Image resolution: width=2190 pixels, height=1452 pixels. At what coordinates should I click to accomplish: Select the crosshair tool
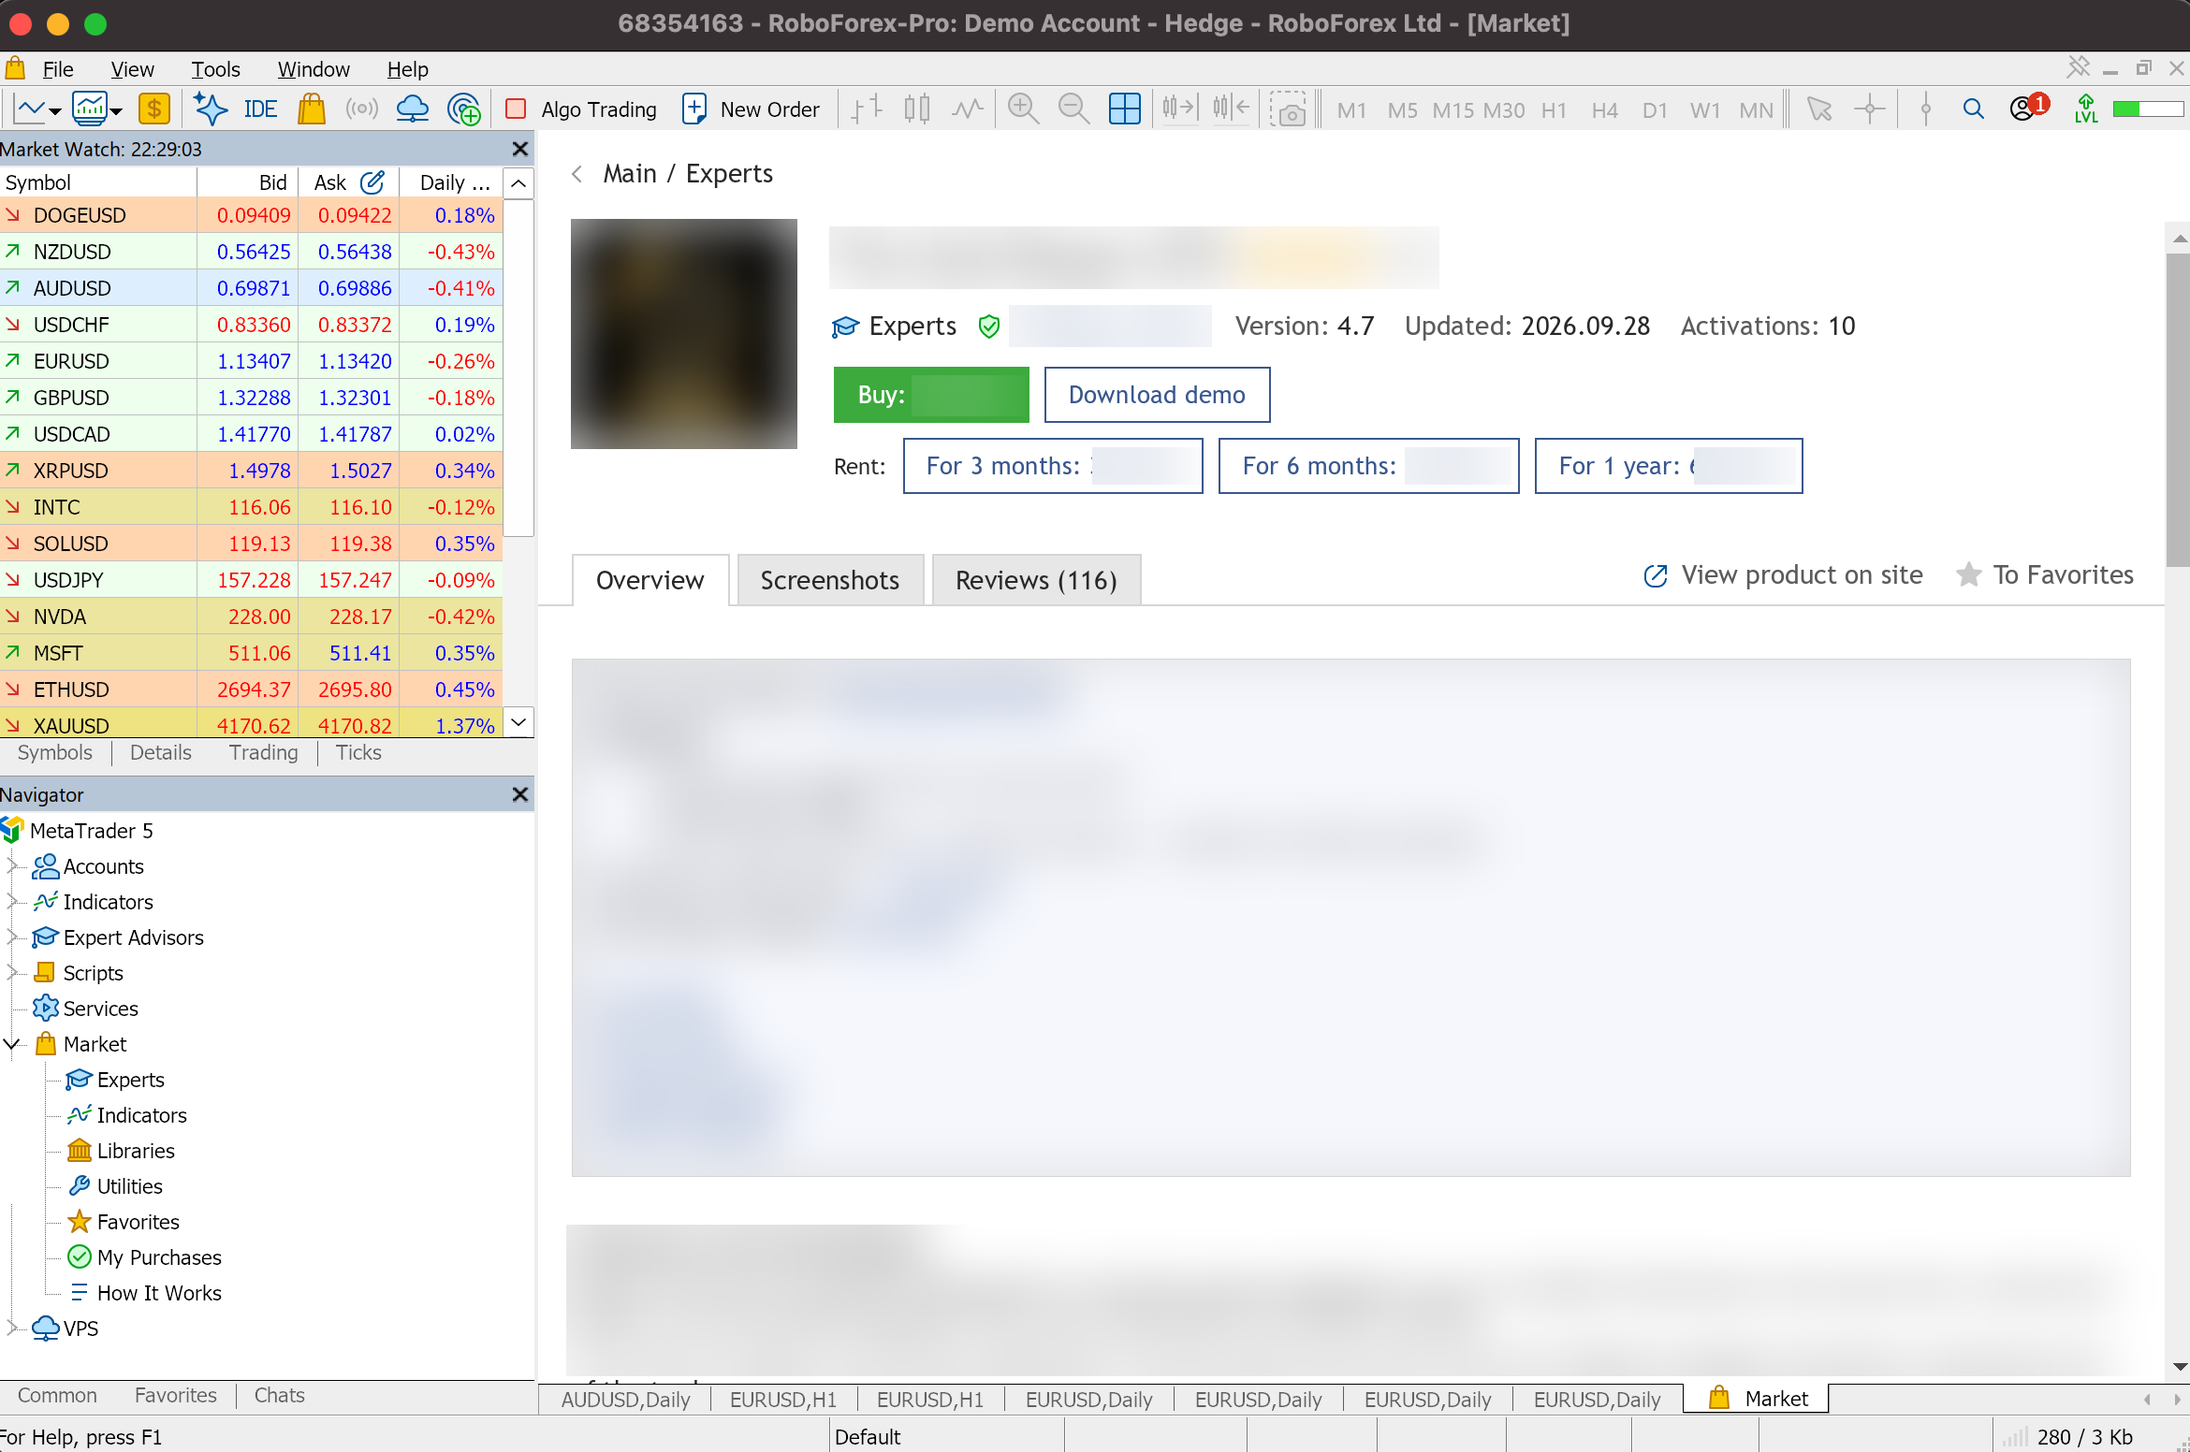tap(1870, 109)
